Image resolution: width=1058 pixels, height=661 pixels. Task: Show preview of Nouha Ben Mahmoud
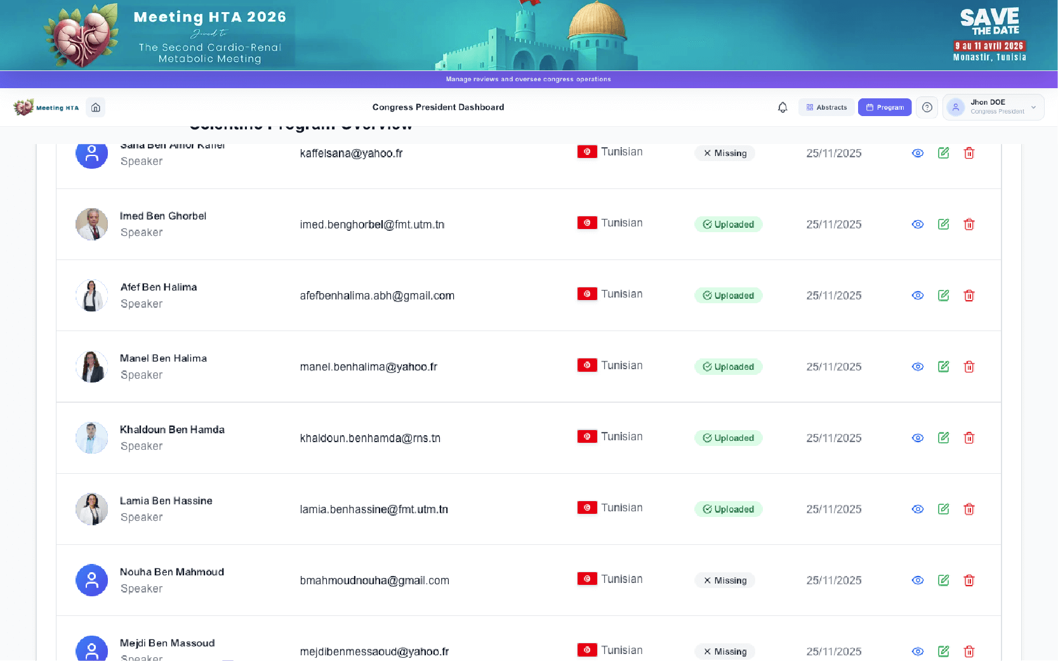tap(917, 580)
